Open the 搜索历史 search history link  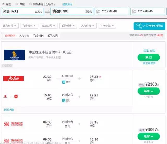point(67,4)
